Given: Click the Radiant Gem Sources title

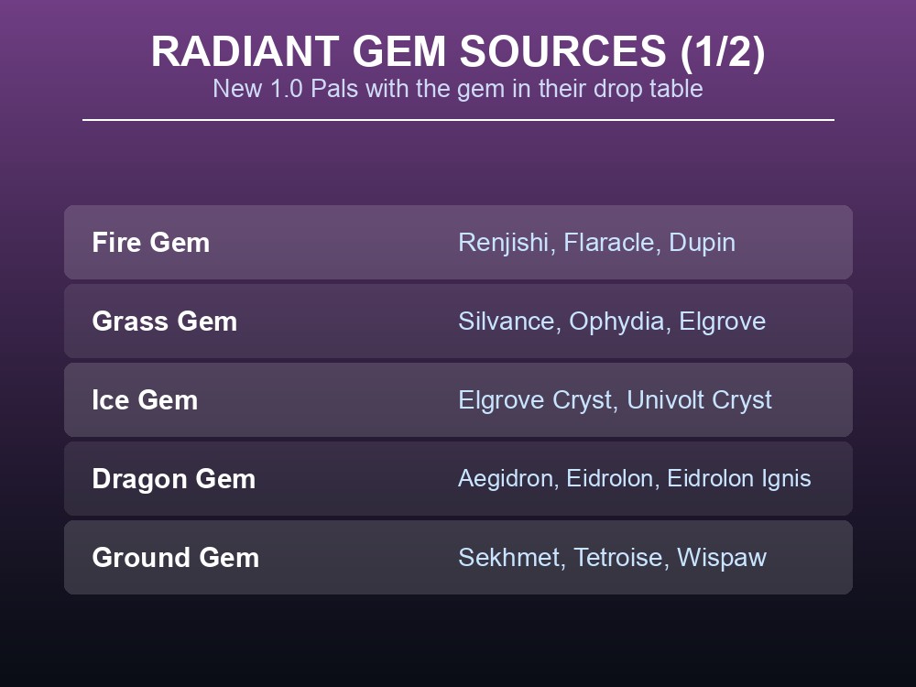Looking at the screenshot, I should [458, 51].
